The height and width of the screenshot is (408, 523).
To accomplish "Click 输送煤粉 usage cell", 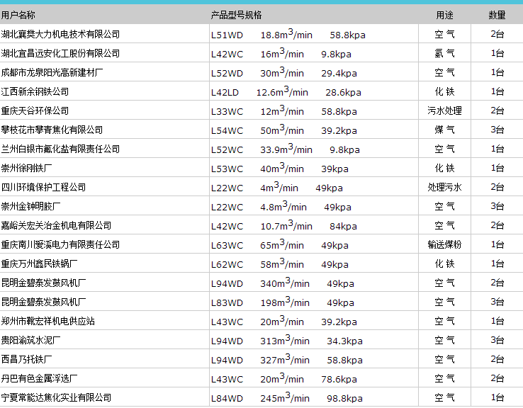I will pyautogui.click(x=444, y=244).
